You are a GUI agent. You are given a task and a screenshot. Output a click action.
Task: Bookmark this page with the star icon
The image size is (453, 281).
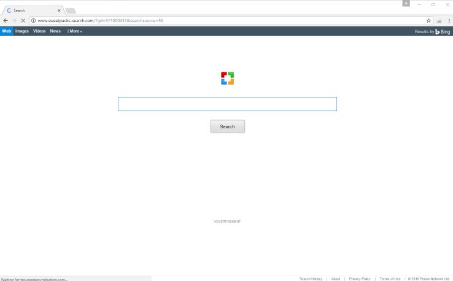click(x=428, y=20)
